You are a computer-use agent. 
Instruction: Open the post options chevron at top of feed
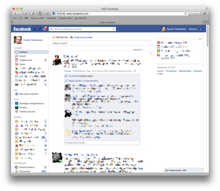(x=151, y=53)
